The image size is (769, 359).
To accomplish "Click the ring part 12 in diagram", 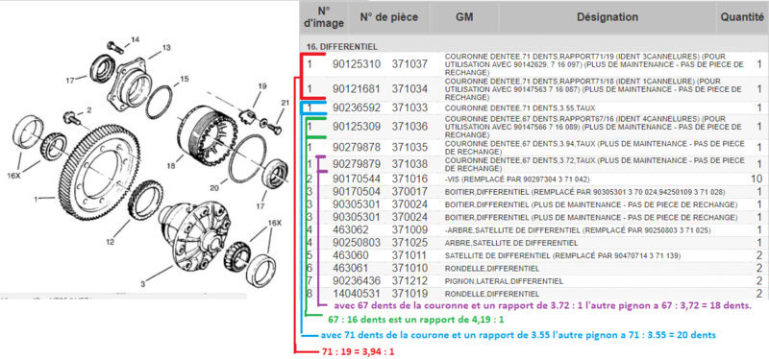I will (145, 200).
